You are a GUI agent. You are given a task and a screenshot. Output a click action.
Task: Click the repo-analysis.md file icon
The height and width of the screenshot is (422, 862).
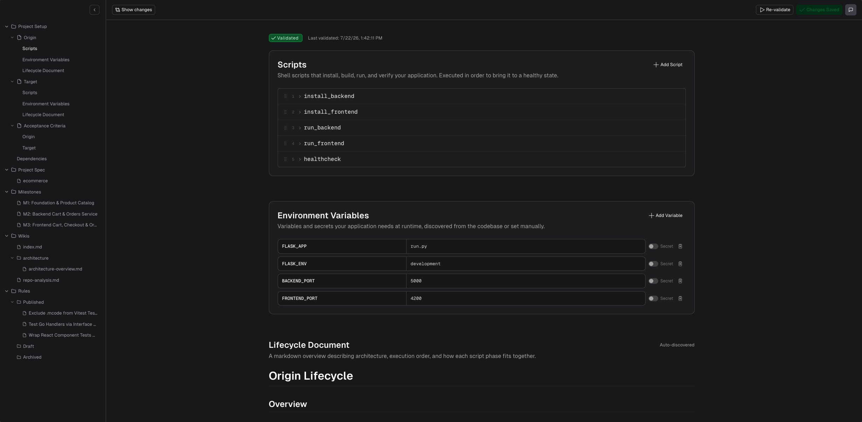coord(19,280)
